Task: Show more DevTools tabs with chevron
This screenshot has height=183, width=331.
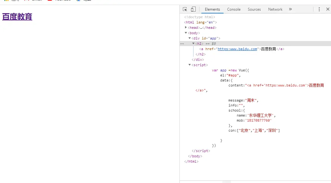Action: [x=290, y=9]
